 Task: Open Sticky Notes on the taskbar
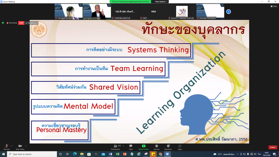153,154
